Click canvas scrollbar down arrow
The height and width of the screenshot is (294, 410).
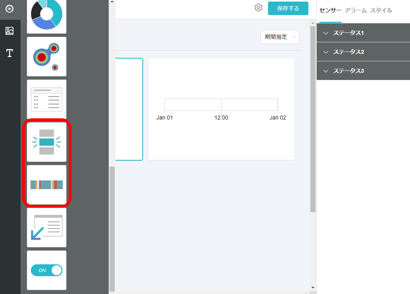pyautogui.click(x=313, y=288)
